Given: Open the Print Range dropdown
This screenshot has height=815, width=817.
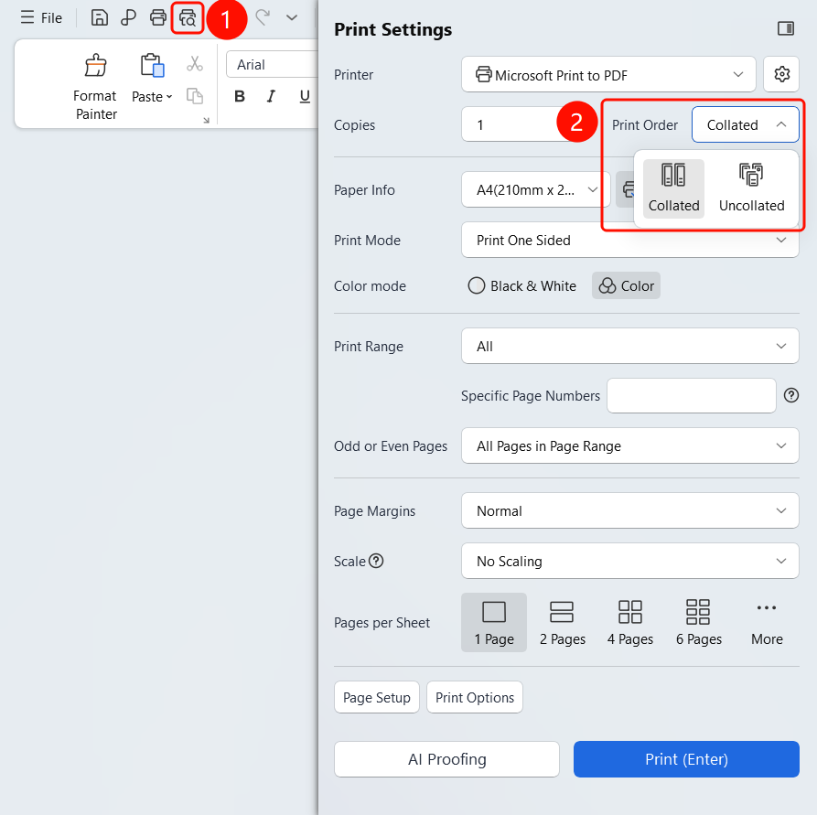Looking at the screenshot, I should [x=630, y=346].
